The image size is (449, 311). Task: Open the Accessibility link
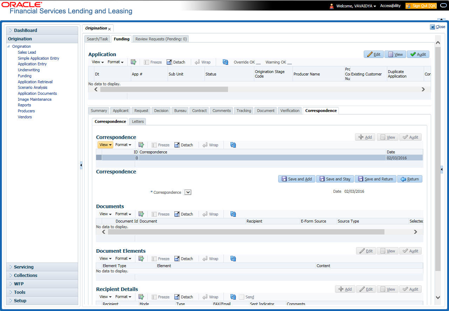pos(390,6)
